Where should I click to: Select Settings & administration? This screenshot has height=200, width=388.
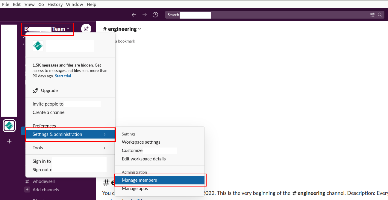pos(70,134)
